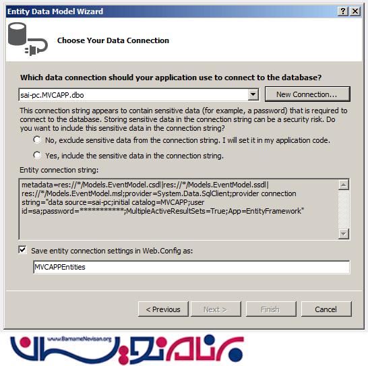The height and width of the screenshot is (366, 368).
Task: Close the Entity Data Model Wizard
Action: [355, 11]
